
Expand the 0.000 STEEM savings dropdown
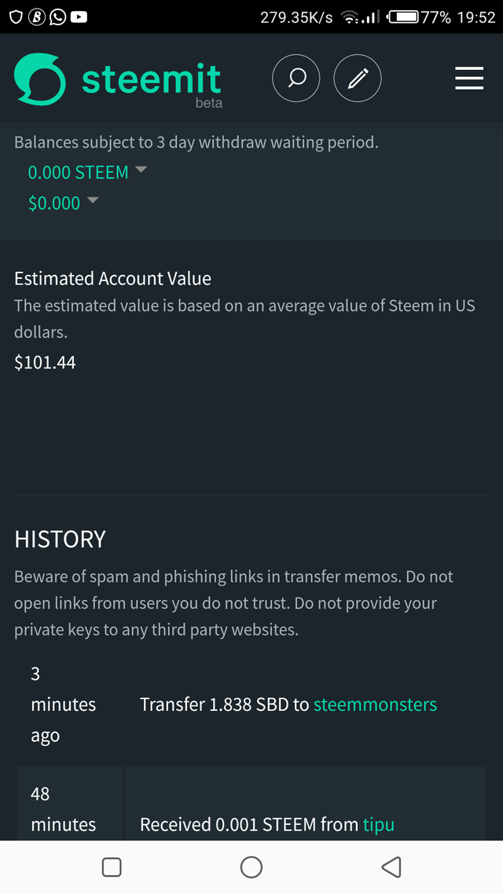(86, 172)
